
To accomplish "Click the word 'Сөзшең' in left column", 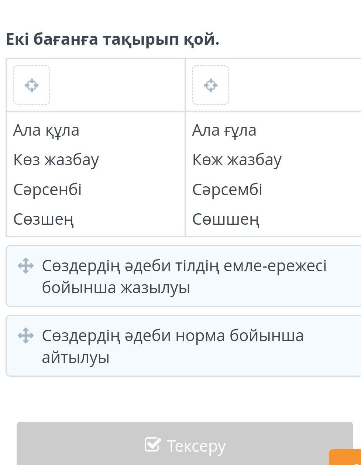I will [x=44, y=219].
